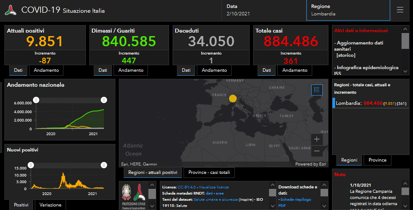Zoom out on the map
Screen dimensions: 413x210
point(317,151)
